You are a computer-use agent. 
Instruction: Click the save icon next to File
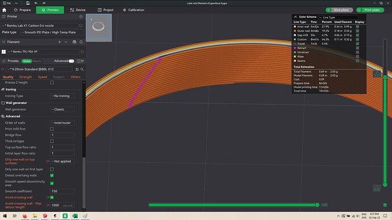tap(28, 3)
